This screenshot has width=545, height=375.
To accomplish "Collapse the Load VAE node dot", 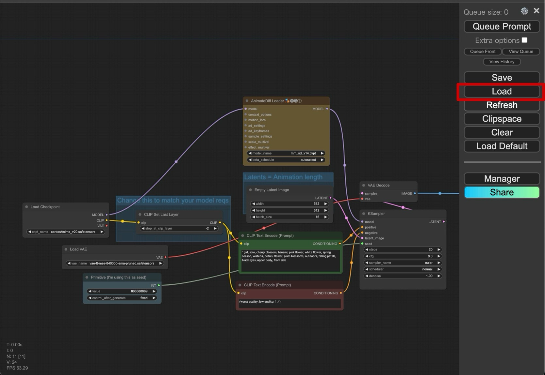I will pyautogui.click(x=66, y=249).
